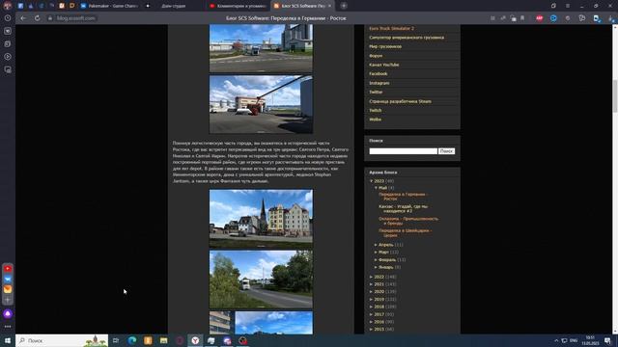618x347 pixels.
Task: Open the Twitch sidebar link
Action: tap(376, 111)
